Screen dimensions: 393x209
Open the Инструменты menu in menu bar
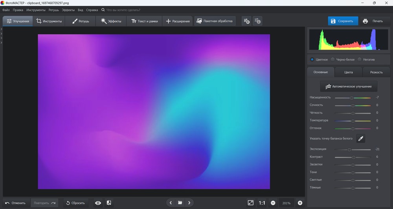coord(36,9)
